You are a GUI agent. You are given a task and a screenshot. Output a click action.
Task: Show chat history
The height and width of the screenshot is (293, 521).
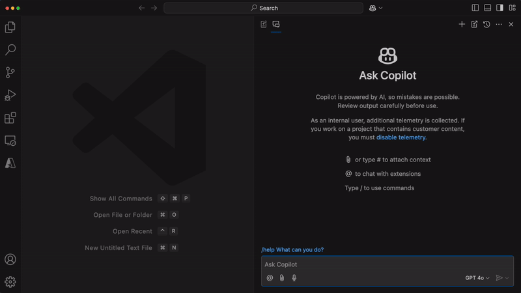pyautogui.click(x=486, y=24)
